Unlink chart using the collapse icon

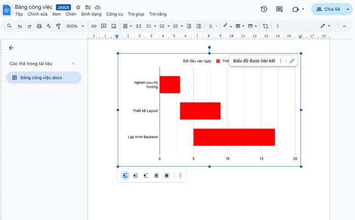click(x=292, y=61)
